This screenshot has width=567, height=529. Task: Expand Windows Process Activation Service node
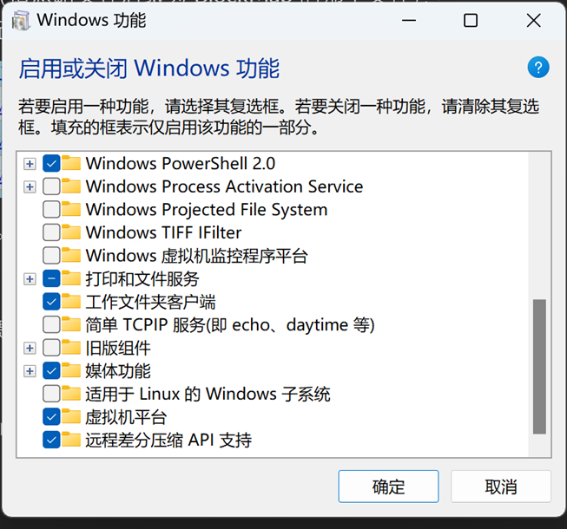tap(30, 187)
